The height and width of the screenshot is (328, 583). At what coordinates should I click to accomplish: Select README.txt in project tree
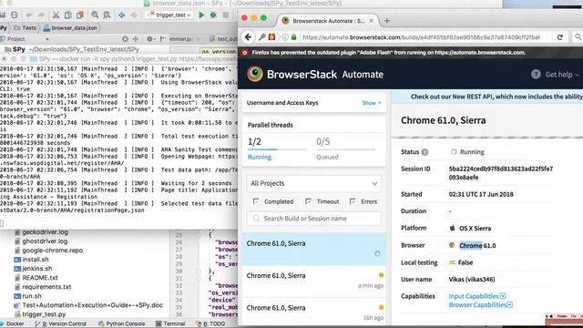point(36,277)
